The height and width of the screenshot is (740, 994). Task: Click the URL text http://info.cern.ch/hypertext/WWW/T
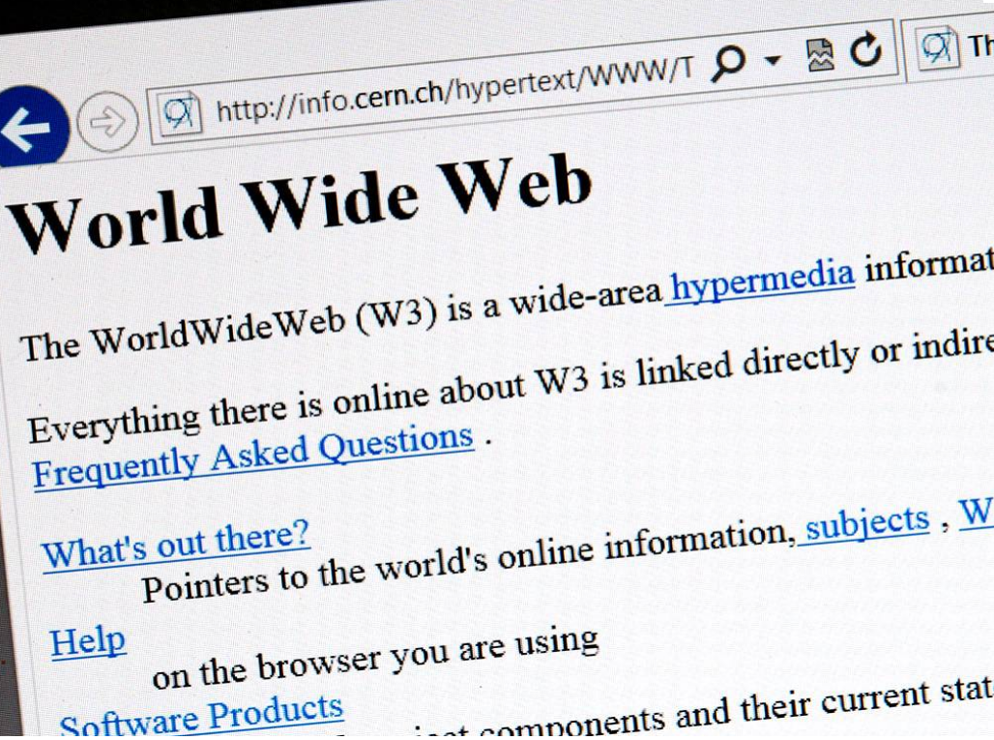454,91
